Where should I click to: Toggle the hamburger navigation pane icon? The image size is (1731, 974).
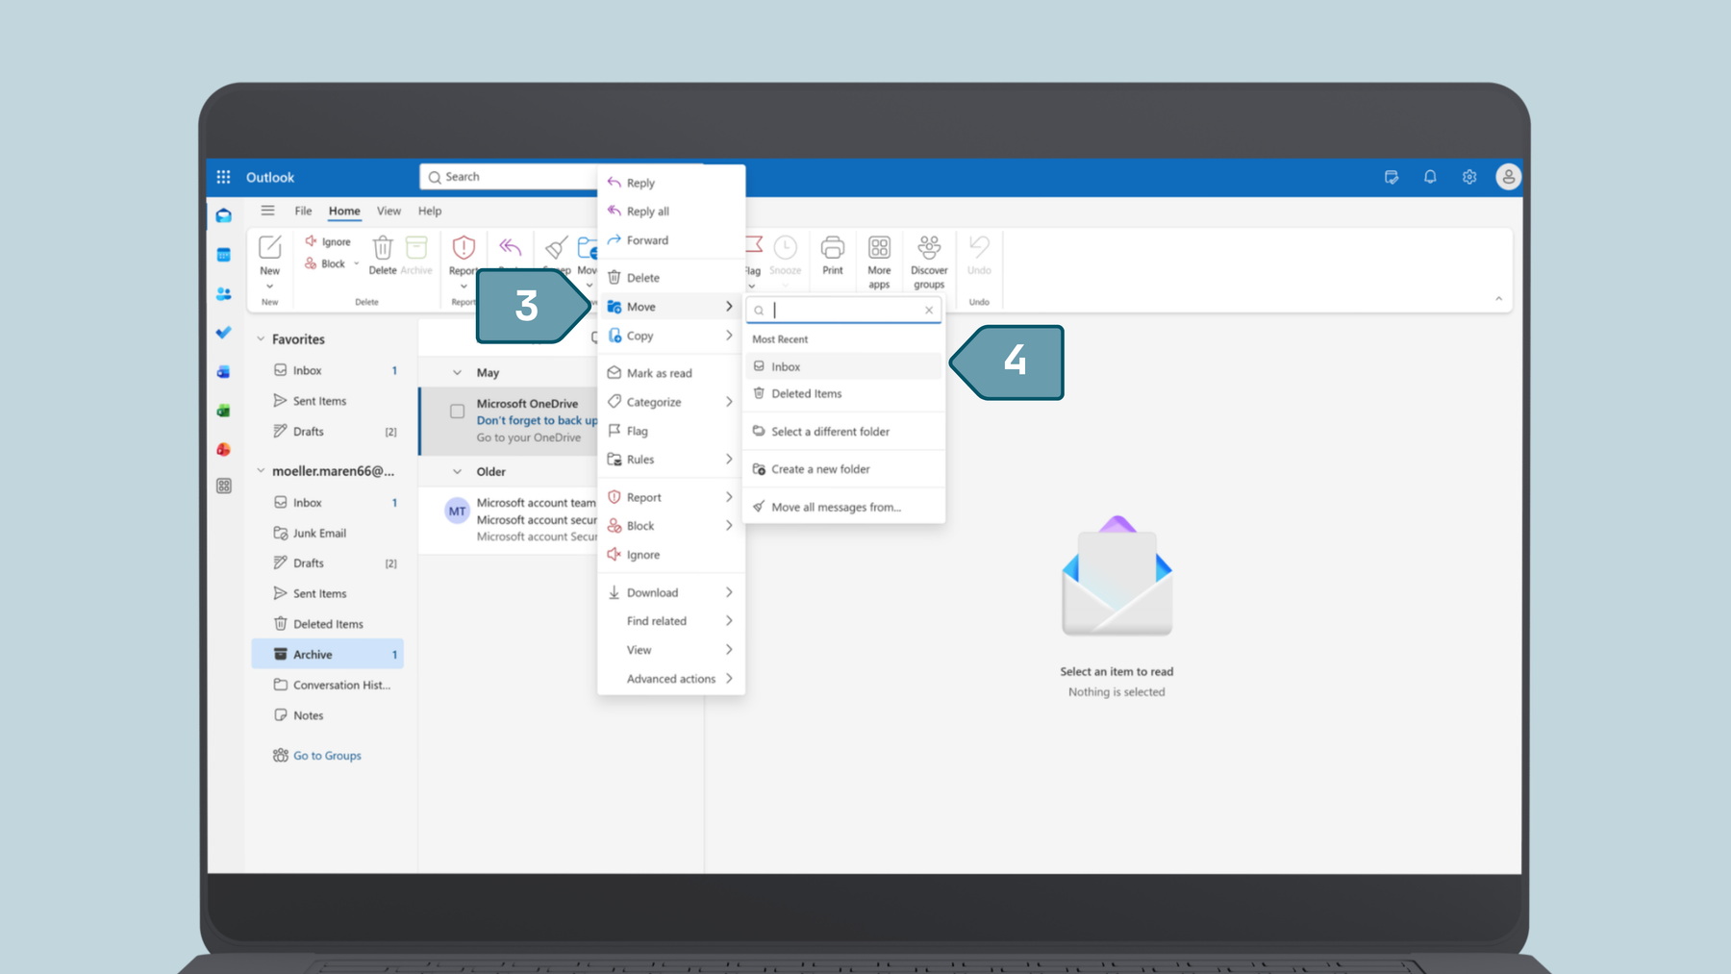point(267,211)
